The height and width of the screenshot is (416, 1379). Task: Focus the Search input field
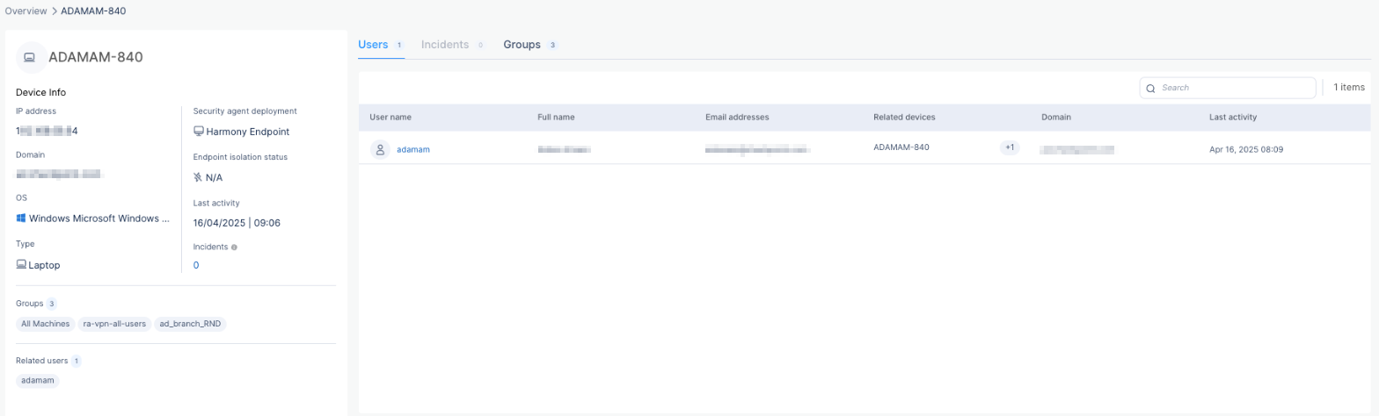pos(1235,88)
